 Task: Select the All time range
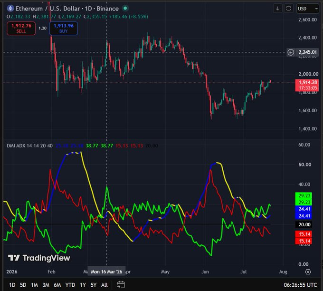(104, 285)
